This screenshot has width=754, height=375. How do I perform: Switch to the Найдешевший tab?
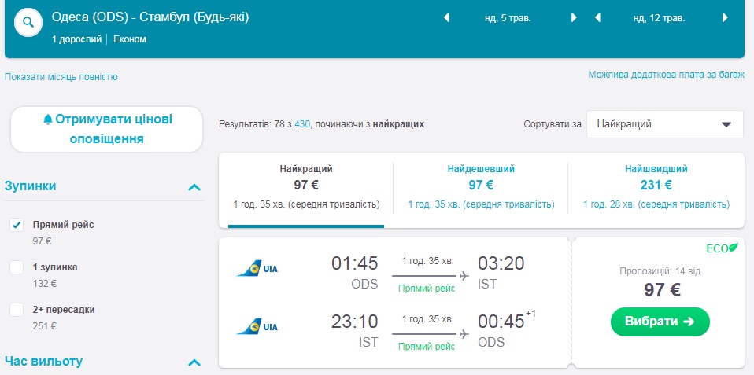pyautogui.click(x=480, y=186)
